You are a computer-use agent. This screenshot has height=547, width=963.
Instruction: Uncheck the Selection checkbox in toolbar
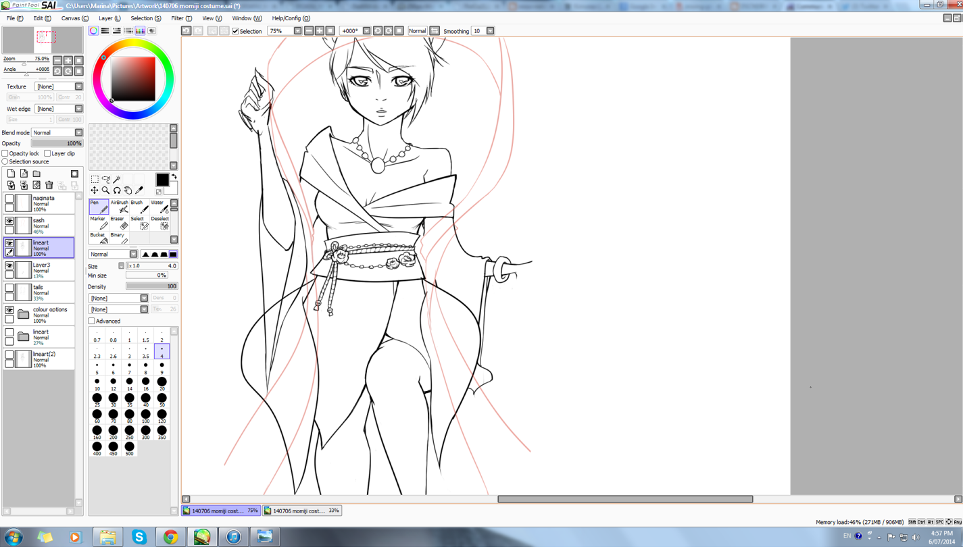(x=235, y=31)
